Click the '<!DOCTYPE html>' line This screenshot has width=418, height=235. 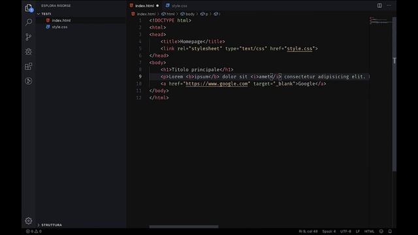tap(170, 20)
